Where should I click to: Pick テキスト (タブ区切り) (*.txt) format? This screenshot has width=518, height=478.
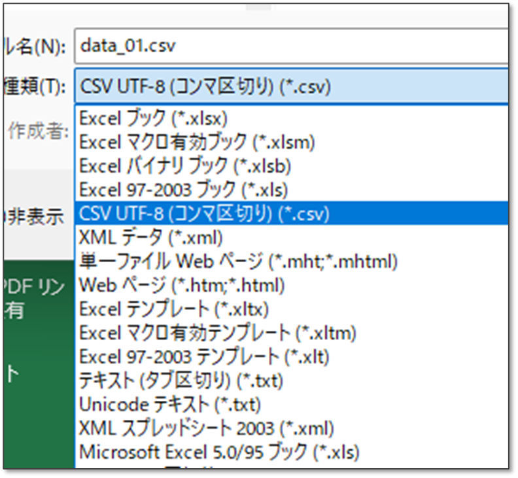(x=181, y=380)
